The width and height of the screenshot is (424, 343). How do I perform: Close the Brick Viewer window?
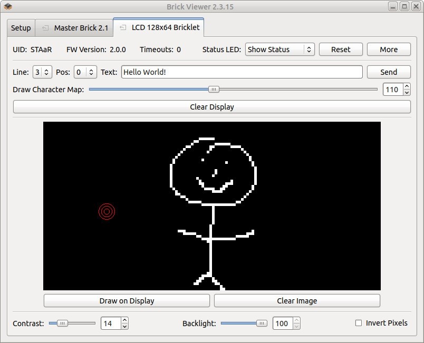click(x=416, y=6)
